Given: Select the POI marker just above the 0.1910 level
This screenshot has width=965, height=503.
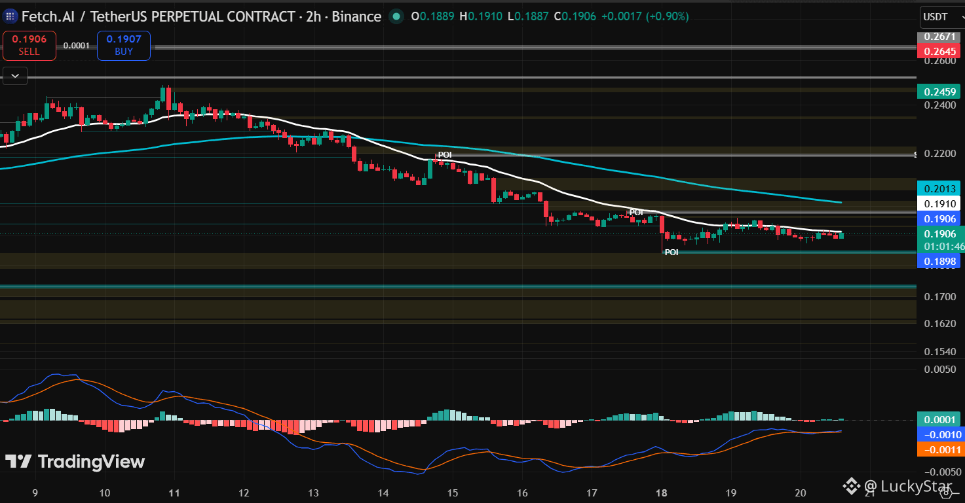Looking at the screenshot, I should [636, 213].
